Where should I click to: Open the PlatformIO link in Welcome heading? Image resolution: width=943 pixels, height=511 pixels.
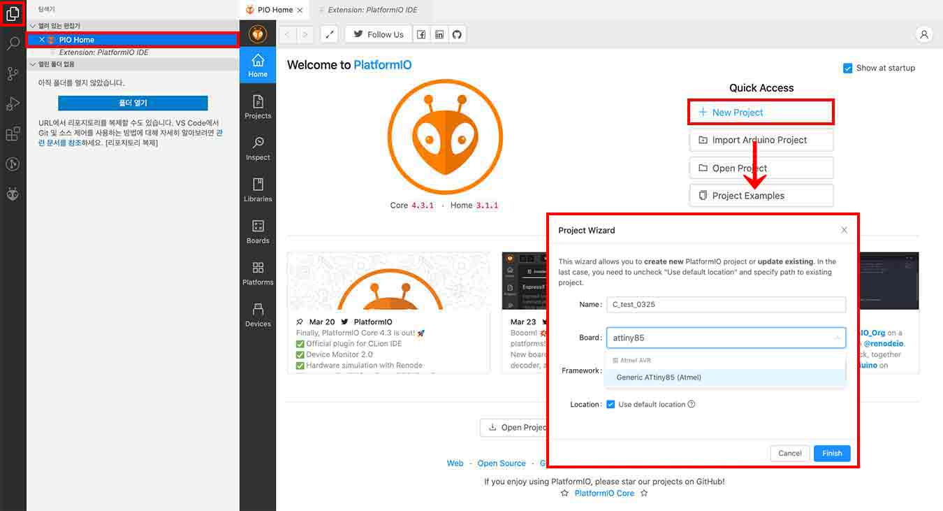[382, 65]
